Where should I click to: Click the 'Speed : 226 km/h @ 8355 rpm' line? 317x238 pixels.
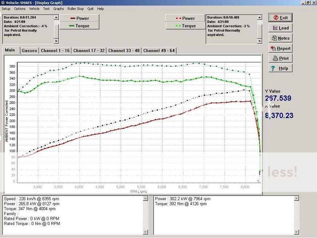point(32,199)
